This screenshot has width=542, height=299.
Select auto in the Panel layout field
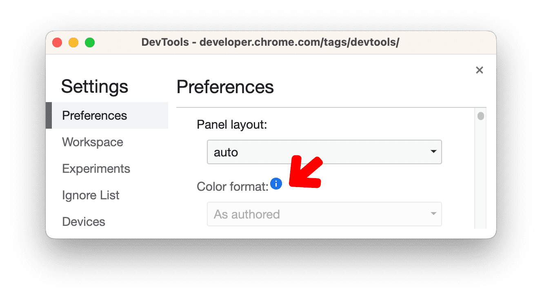(225, 152)
